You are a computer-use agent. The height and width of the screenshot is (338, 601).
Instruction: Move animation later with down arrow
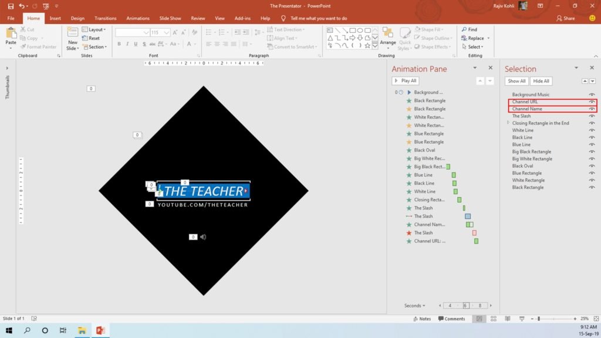tap(490, 81)
